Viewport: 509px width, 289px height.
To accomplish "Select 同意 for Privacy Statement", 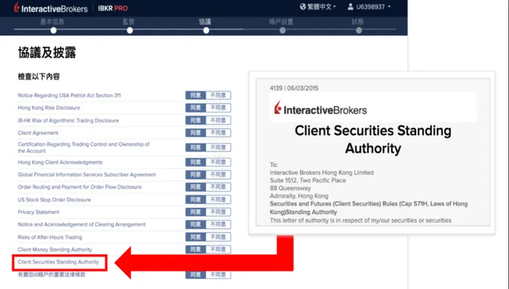I will tap(196, 212).
